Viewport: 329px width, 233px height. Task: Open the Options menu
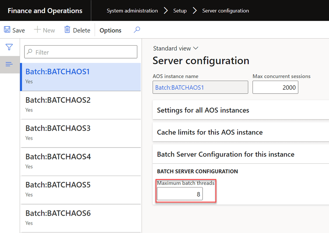coord(110,30)
